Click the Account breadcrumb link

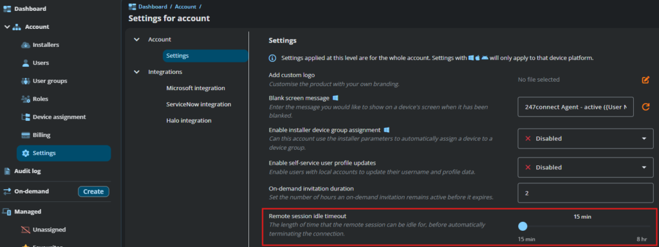click(x=185, y=6)
